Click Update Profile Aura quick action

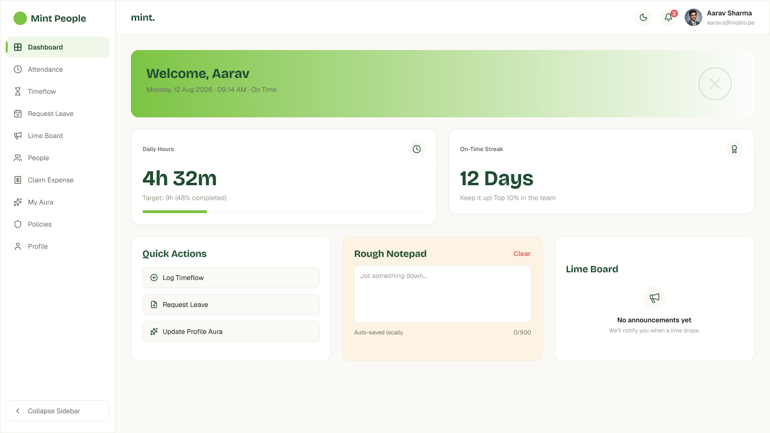click(231, 331)
